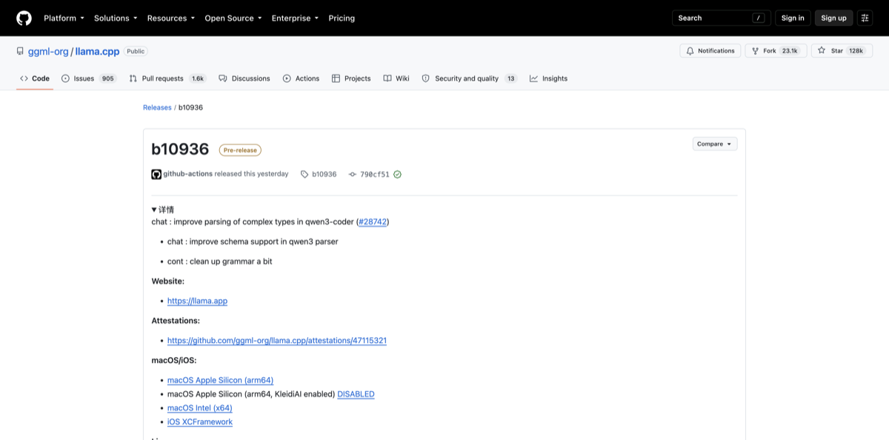Image resolution: width=889 pixels, height=440 pixels.
Task: Open the Pull requests tab
Action: [x=167, y=79]
